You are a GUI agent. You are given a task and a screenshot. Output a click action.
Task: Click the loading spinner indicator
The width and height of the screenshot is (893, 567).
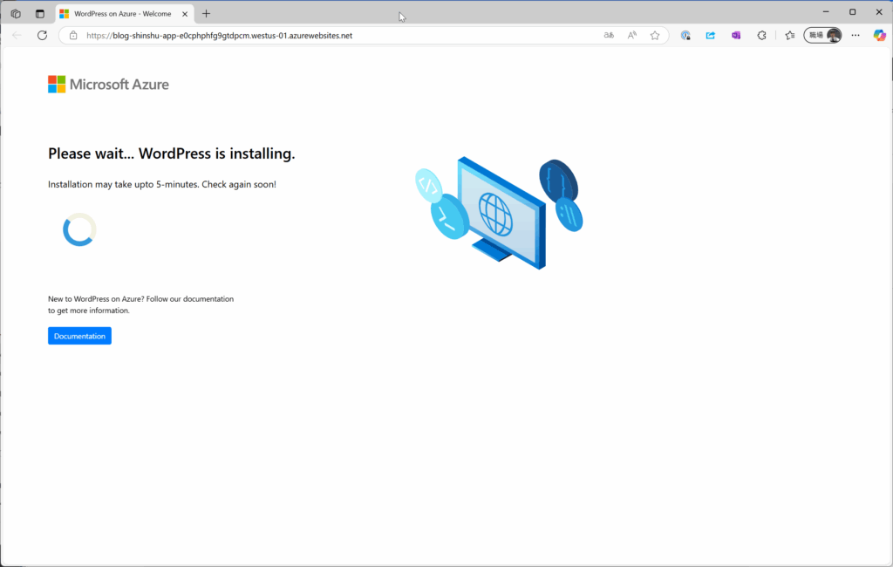tap(79, 229)
